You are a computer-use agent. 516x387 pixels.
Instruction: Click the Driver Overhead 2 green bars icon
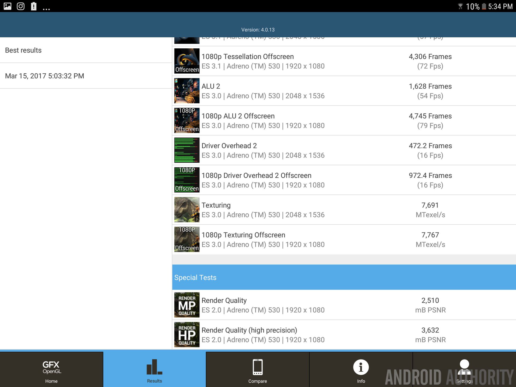pyautogui.click(x=187, y=150)
